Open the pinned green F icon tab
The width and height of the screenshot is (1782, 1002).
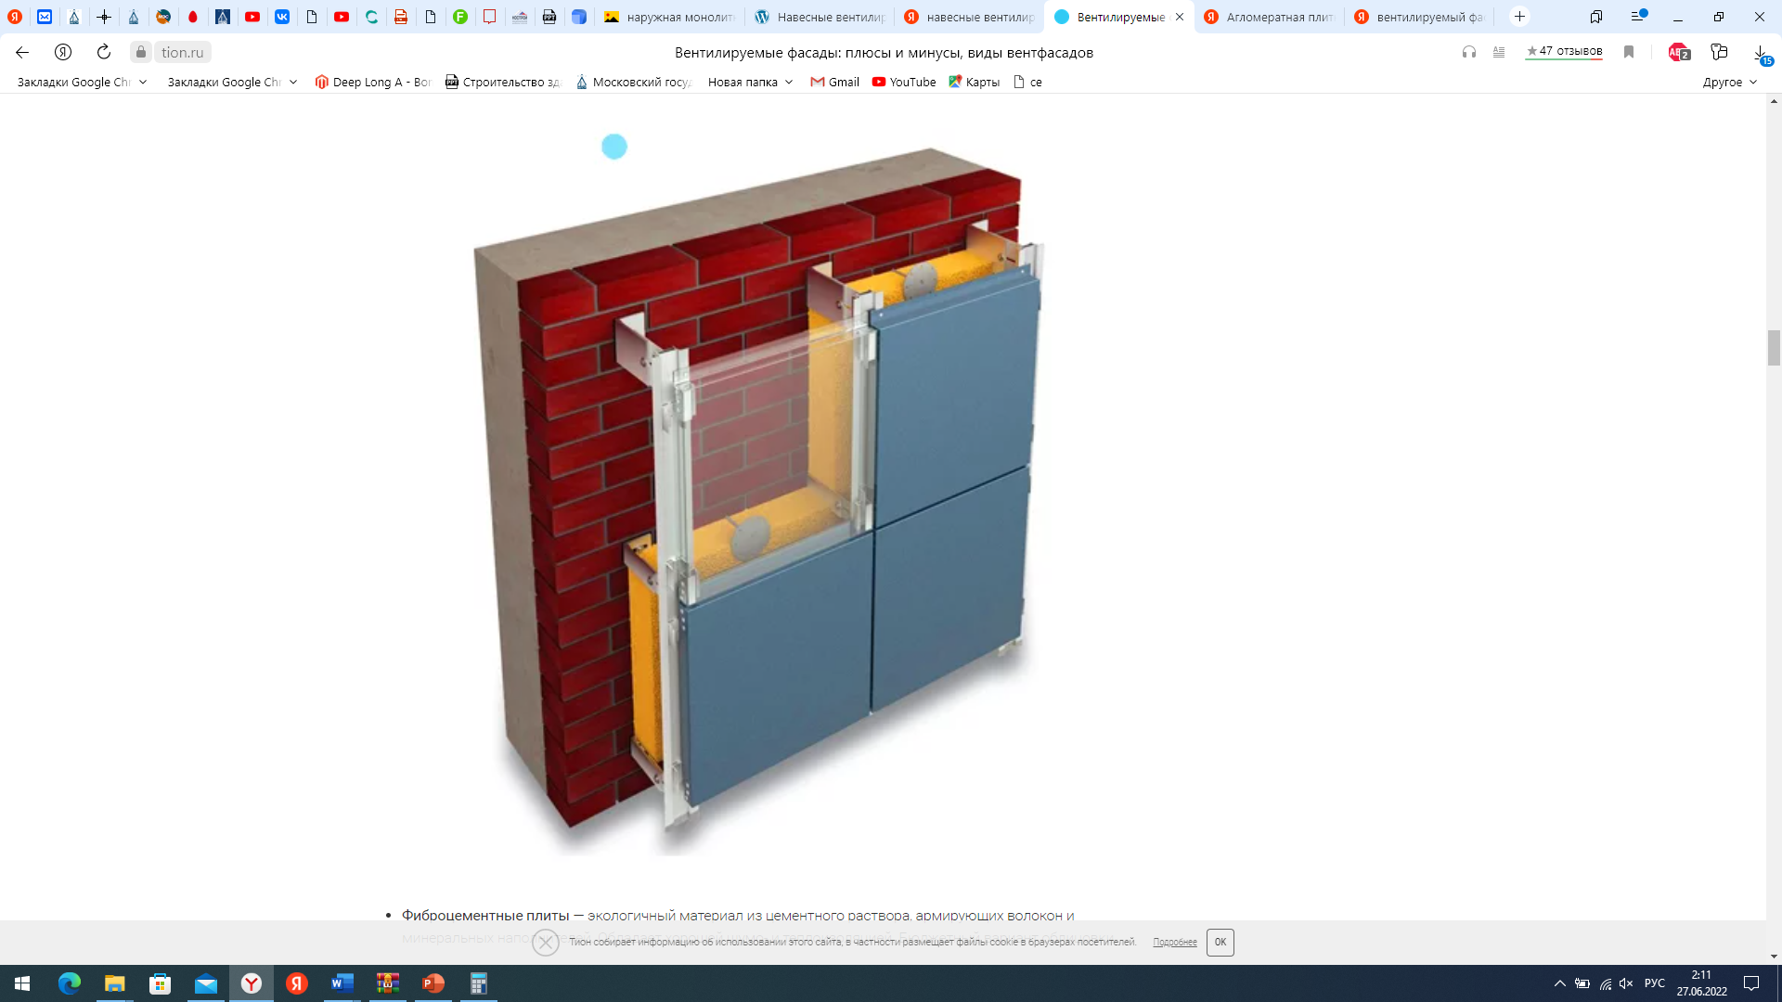460,17
